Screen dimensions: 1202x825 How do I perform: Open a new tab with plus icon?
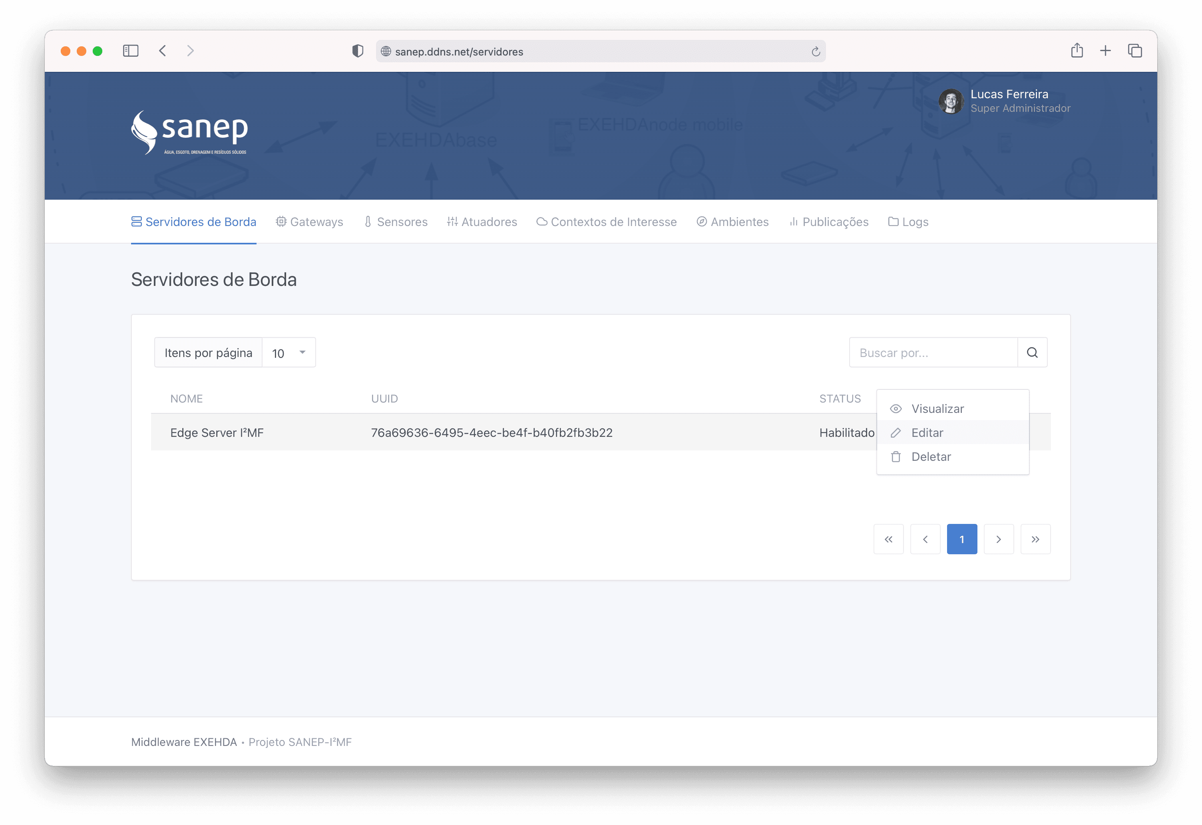pyautogui.click(x=1105, y=51)
